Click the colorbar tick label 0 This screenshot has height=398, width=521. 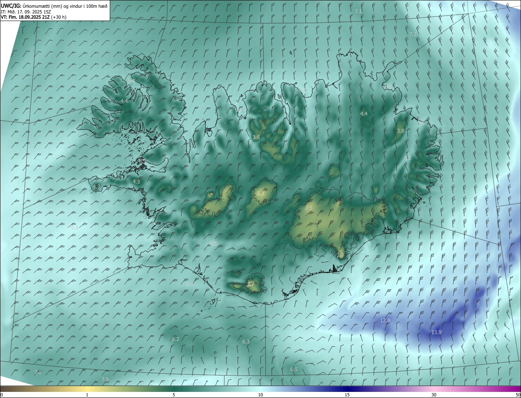2,395
